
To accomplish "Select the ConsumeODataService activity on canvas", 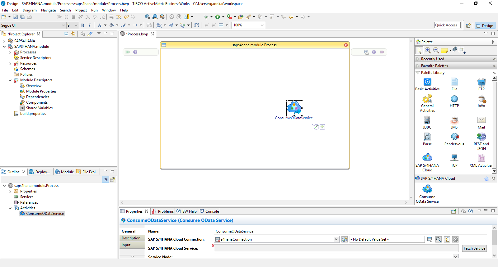I will coord(294,108).
